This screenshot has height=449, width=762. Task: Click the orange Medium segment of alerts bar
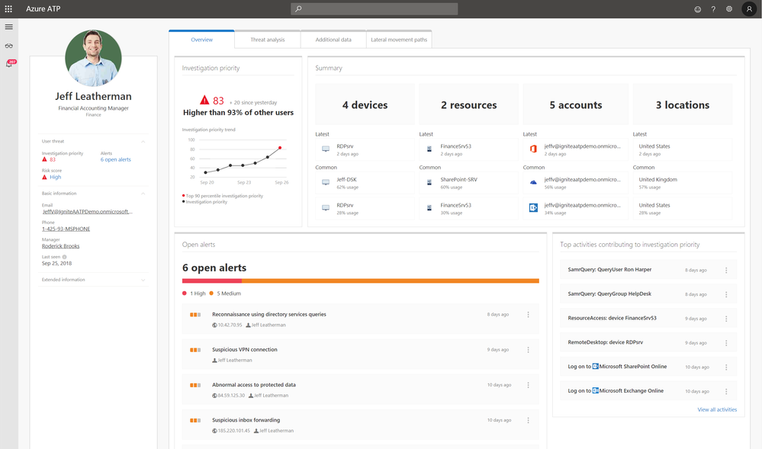pyautogui.click(x=391, y=281)
